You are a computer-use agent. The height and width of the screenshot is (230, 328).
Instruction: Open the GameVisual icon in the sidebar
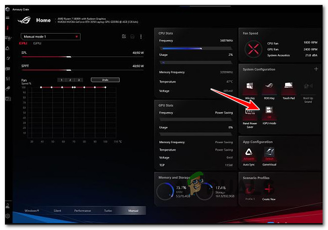point(8,58)
